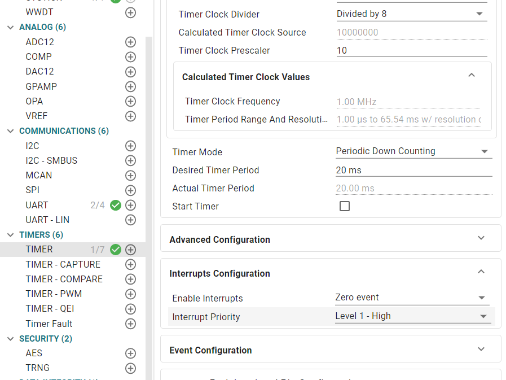Open the Timer Clock Divider dropdown

(x=412, y=14)
